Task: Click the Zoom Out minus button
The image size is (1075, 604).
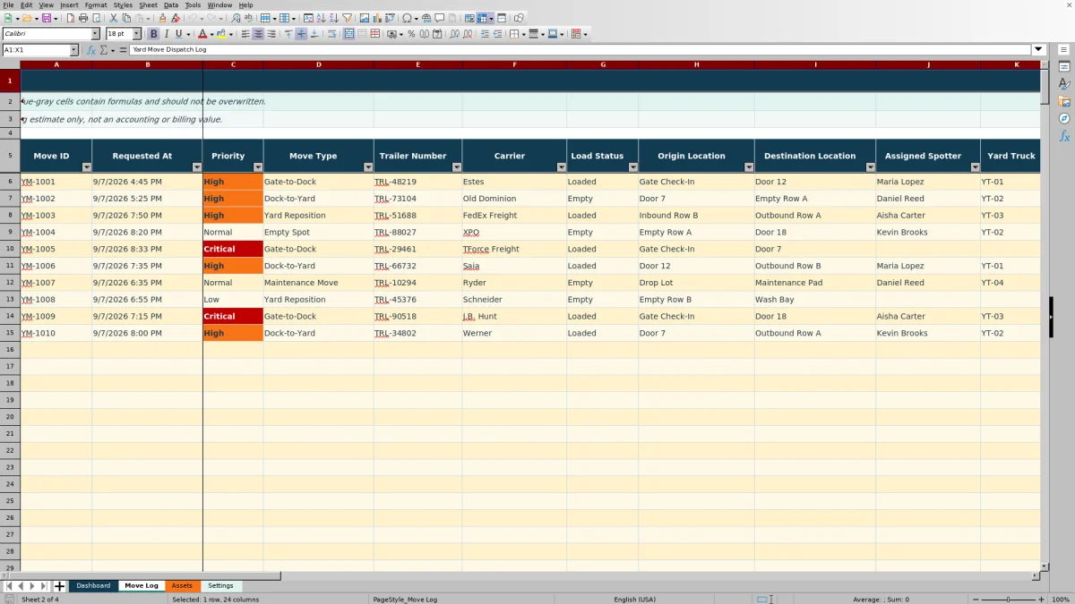Action: pyautogui.click(x=974, y=600)
